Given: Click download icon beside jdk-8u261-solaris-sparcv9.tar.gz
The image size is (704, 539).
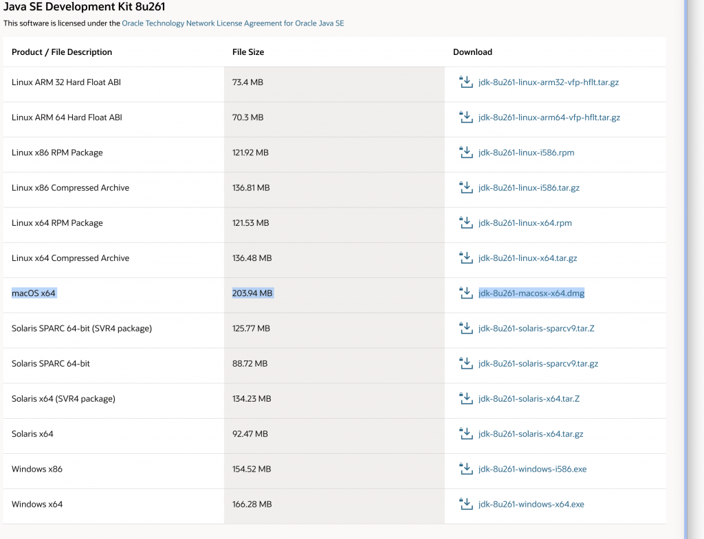Looking at the screenshot, I should click(466, 364).
